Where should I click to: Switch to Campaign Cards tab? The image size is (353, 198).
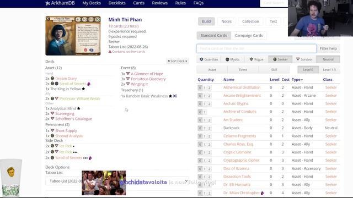pyautogui.click(x=249, y=35)
